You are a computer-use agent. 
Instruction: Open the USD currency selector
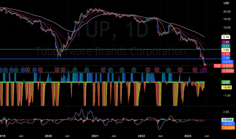pos(226,3)
